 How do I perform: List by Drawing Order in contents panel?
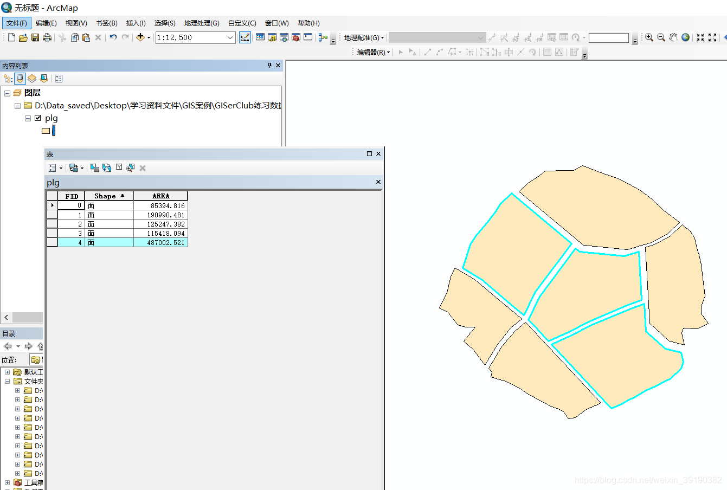click(x=8, y=79)
